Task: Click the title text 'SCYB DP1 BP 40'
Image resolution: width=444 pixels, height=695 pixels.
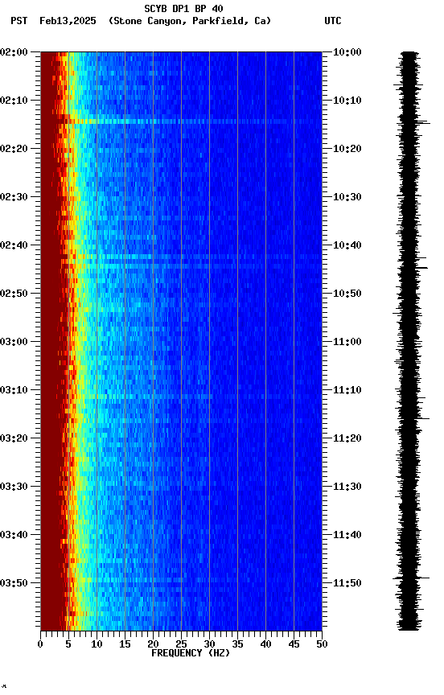Action: 183,9
